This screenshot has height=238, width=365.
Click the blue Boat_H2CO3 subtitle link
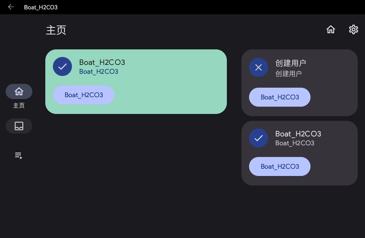(99, 72)
